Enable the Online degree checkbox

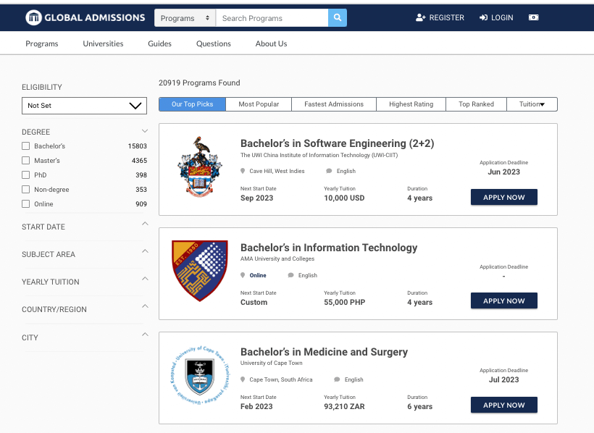[x=26, y=203]
